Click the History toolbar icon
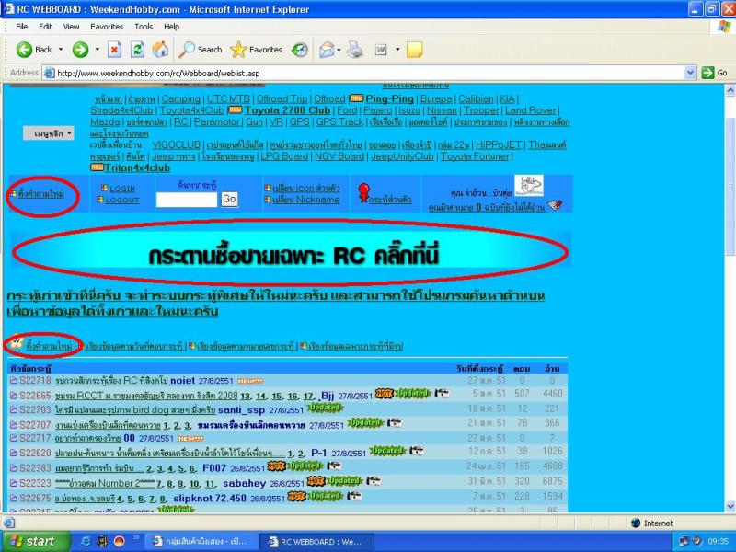This screenshot has width=736, height=552. tap(300, 50)
